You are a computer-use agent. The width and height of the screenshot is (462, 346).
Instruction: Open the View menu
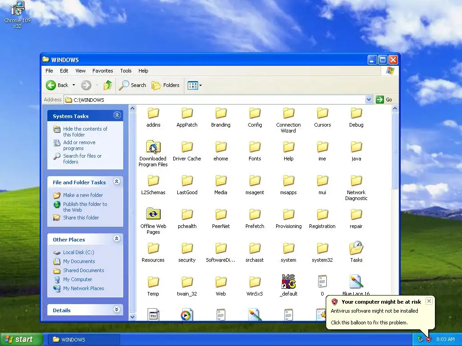coord(80,71)
